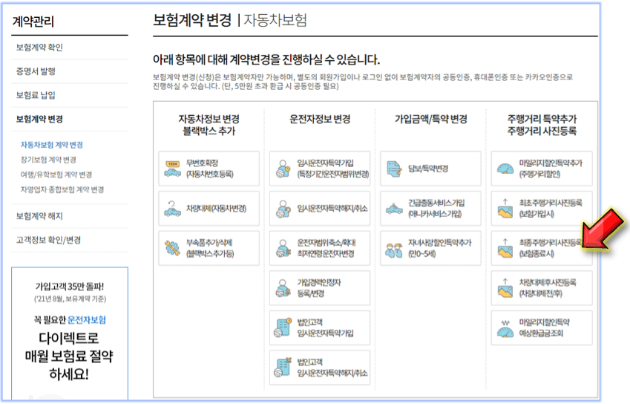
Task: Click the won gauge icon for 예상환급금조회
Action: pyautogui.click(x=505, y=328)
